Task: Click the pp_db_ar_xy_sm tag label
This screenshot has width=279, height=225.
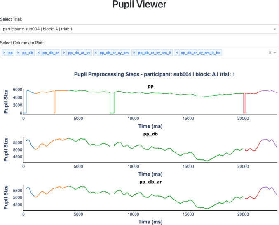Action: [x=114, y=53]
